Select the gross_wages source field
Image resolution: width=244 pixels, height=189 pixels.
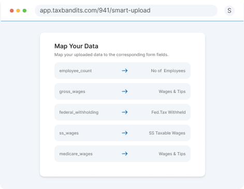[72, 91]
